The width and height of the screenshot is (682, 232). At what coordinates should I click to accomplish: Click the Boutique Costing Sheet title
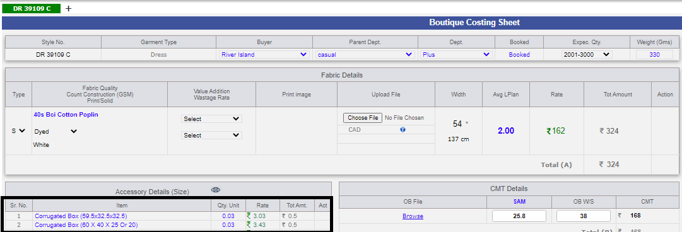tap(474, 23)
